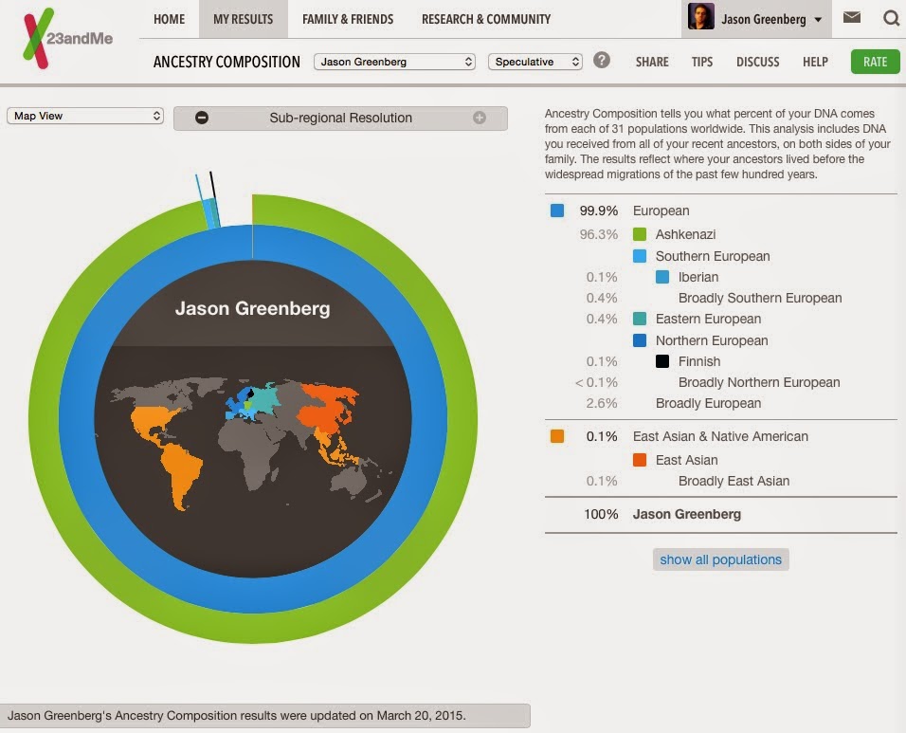Open the mail envelope icon

852,17
